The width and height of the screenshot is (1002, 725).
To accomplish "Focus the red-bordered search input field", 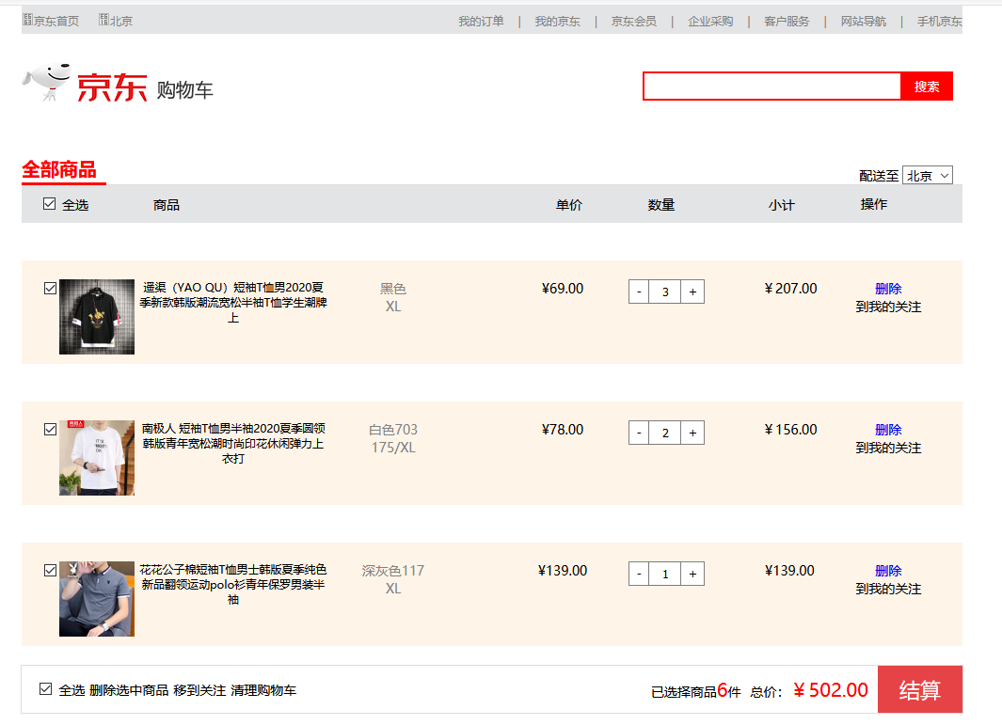I will point(771,87).
